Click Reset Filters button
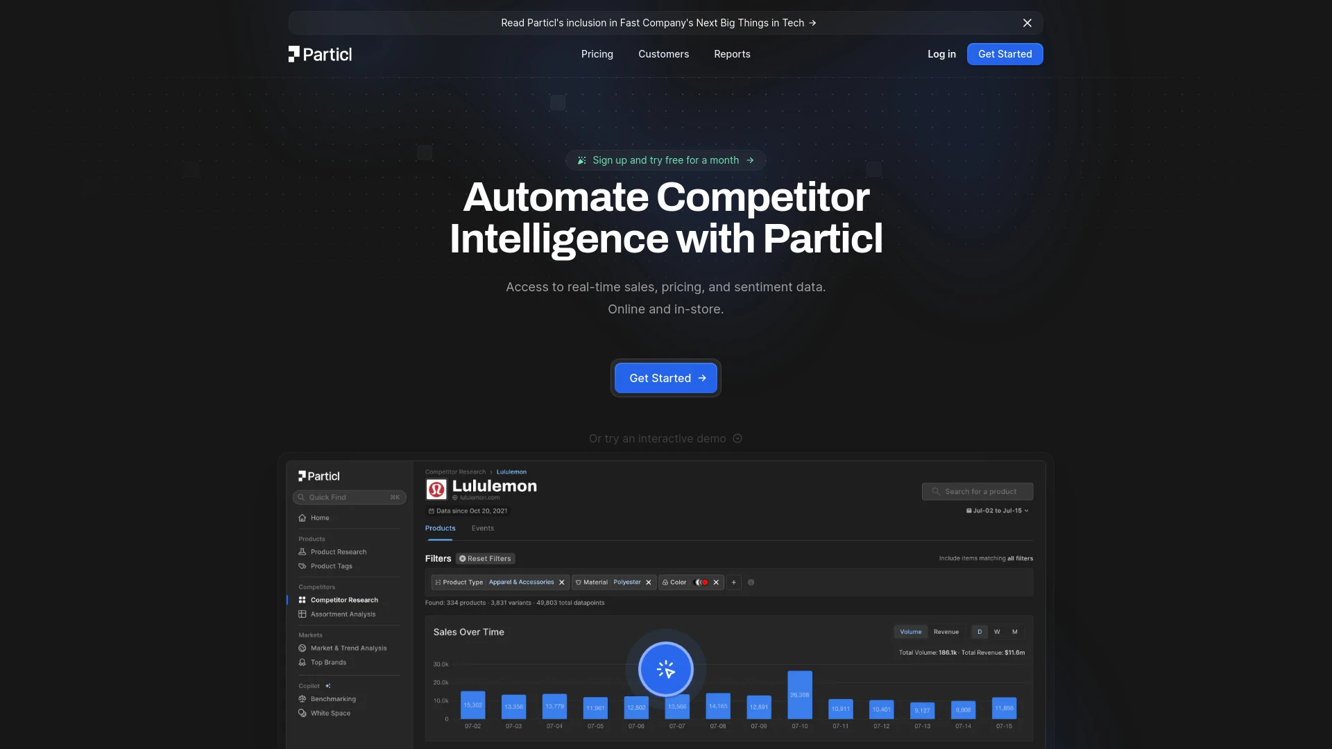Image resolution: width=1332 pixels, height=749 pixels. tap(485, 558)
